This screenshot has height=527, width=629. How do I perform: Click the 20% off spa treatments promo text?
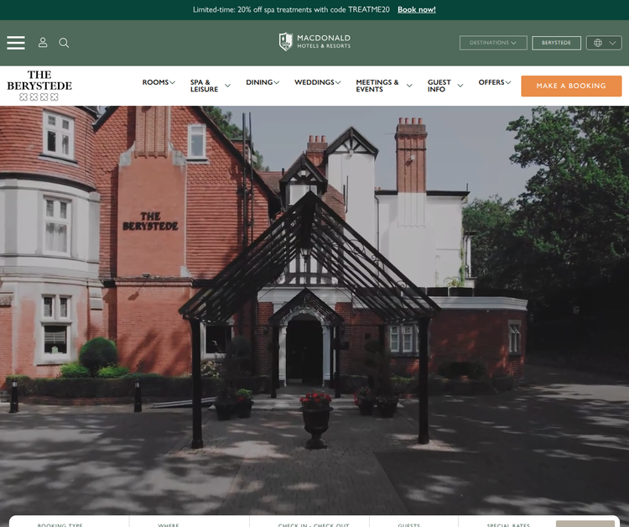pos(291,9)
